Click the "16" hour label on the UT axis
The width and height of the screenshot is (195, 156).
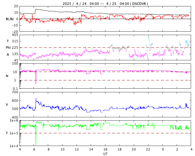pos(105,149)
